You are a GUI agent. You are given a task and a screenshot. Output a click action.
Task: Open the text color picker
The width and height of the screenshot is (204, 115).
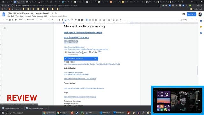(x=69, y=20)
